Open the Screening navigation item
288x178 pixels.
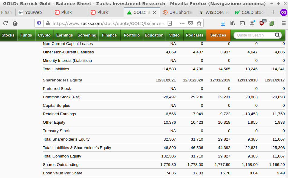click(x=87, y=35)
